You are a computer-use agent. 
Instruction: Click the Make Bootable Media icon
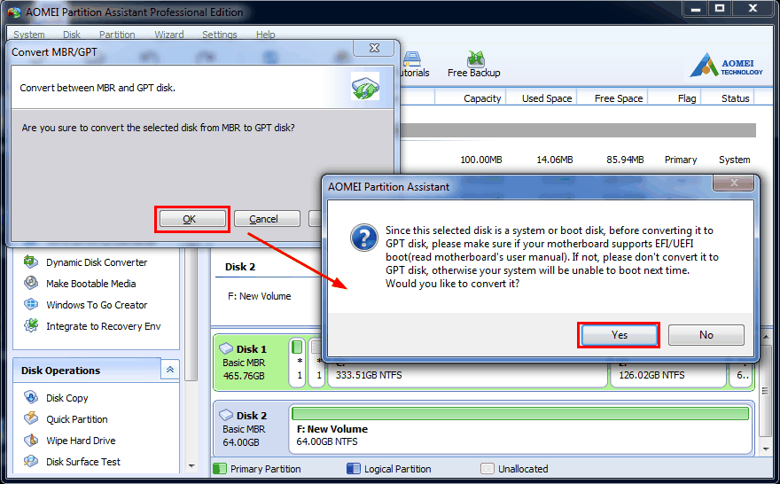[x=31, y=283]
